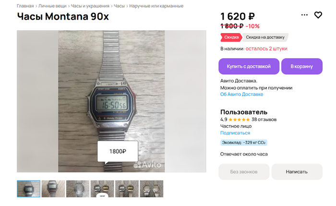Click Купить с доставкой button
The height and width of the screenshot is (206, 336).
pyautogui.click(x=249, y=66)
